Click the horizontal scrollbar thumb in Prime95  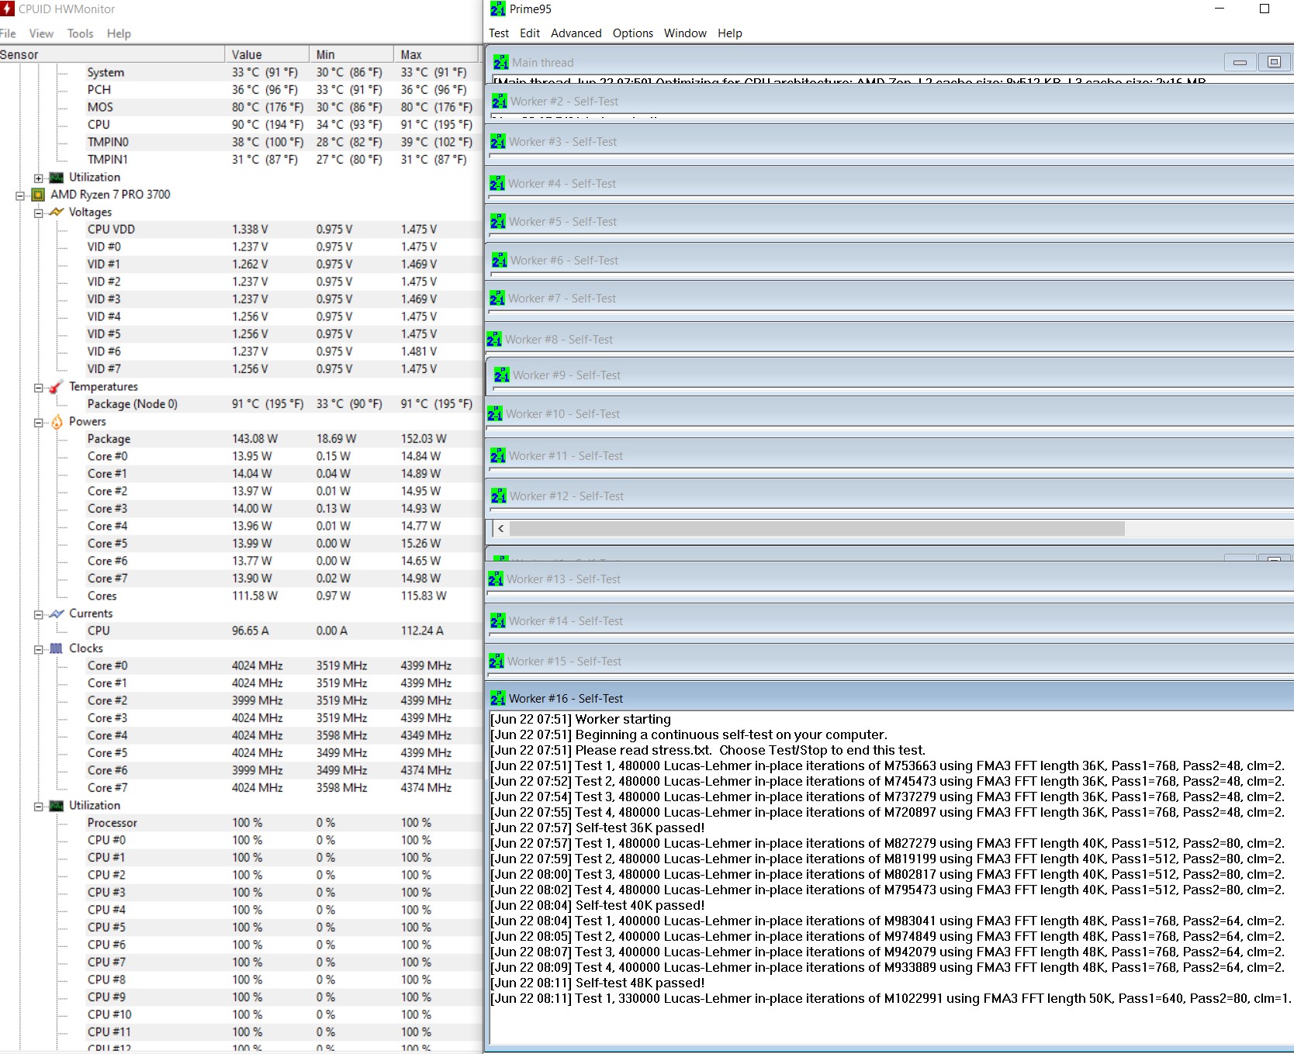tap(817, 528)
